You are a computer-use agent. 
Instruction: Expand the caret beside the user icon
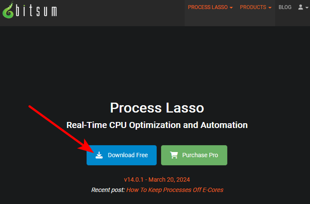(307, 8)
